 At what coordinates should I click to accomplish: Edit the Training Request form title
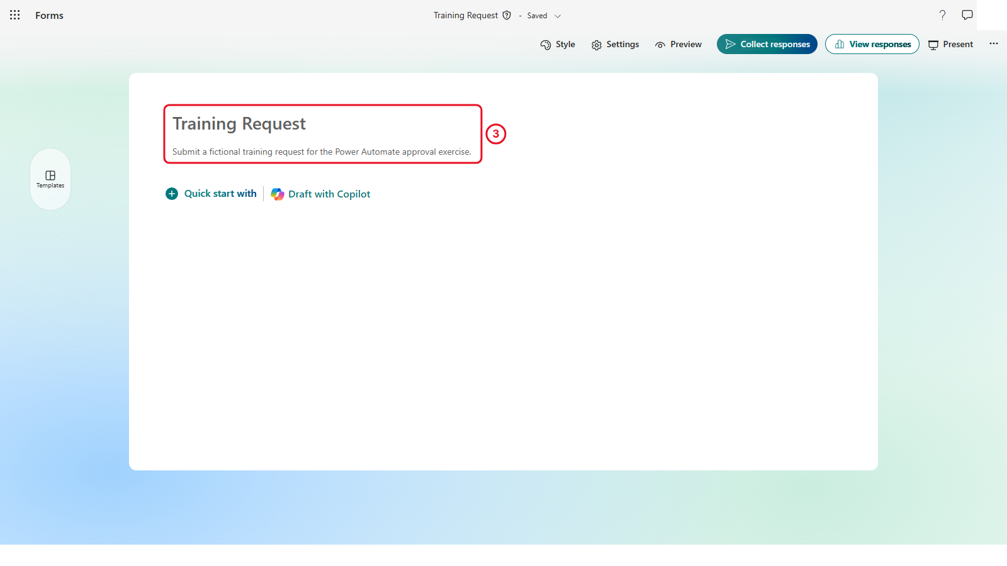(x=239, y=124)
